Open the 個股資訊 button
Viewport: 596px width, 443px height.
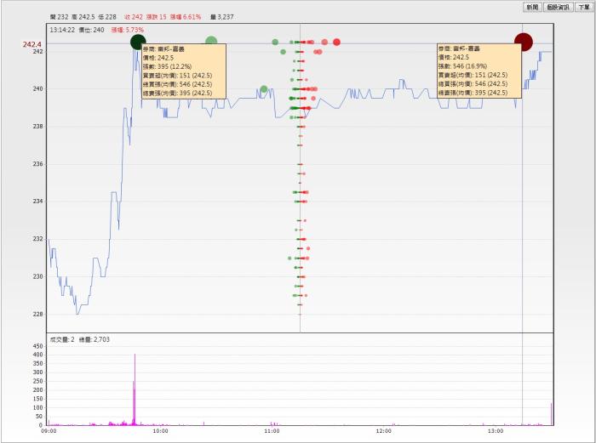pos(558,7)
